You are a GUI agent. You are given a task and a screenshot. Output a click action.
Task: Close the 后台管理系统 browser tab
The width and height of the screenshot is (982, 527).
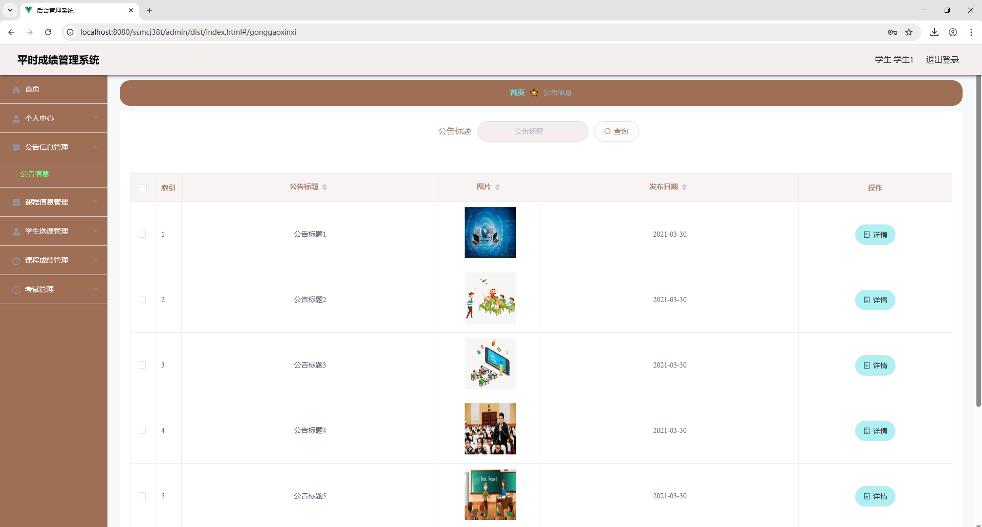click(131, 10)
